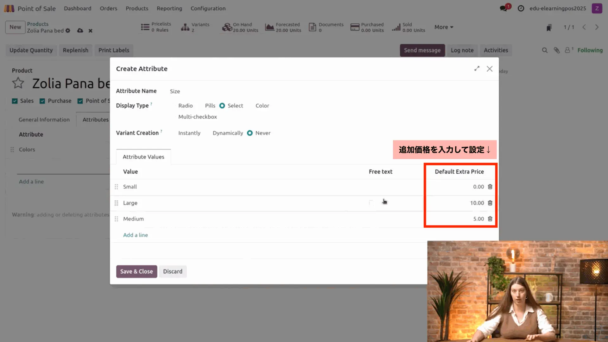Open the messages chat icon in the top bar
The image size is (608, 342).
point(503,9)
